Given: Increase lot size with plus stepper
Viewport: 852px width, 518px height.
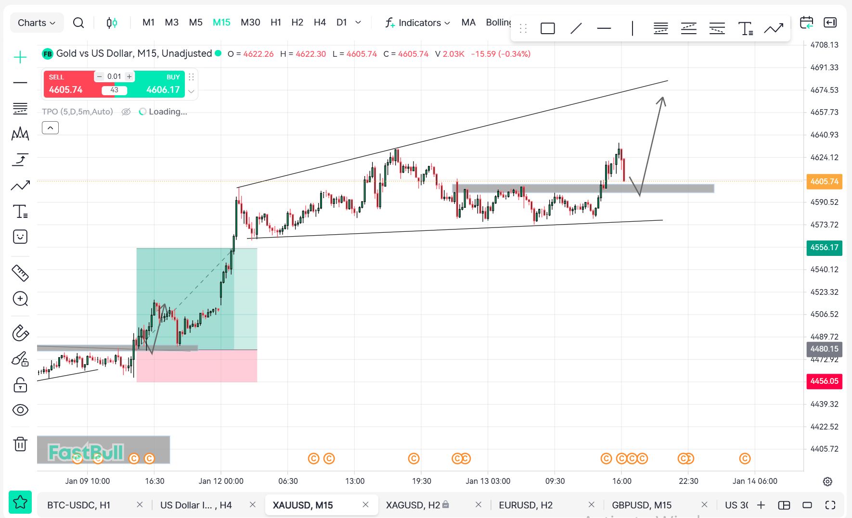Looking at the screenshot, I should point(129,76).
